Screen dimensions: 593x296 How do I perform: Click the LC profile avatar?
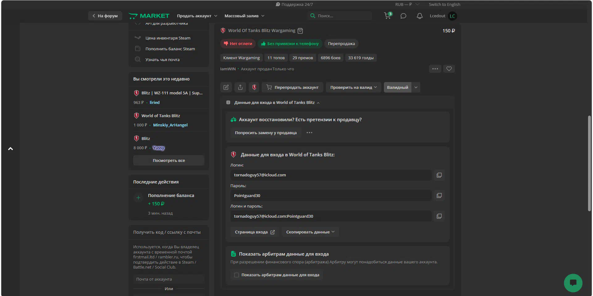(x=452, y=16)
